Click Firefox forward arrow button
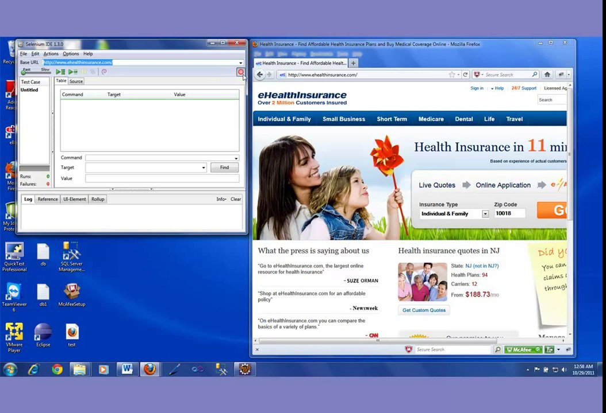 [270, 75]
